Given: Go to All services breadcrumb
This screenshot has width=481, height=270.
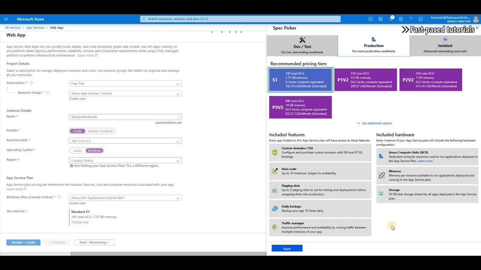Looking at the screenshot, I should click(x=13, y=27).
